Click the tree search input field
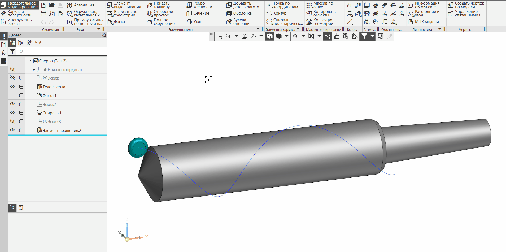506x252 pixels. tap(62, 51)
